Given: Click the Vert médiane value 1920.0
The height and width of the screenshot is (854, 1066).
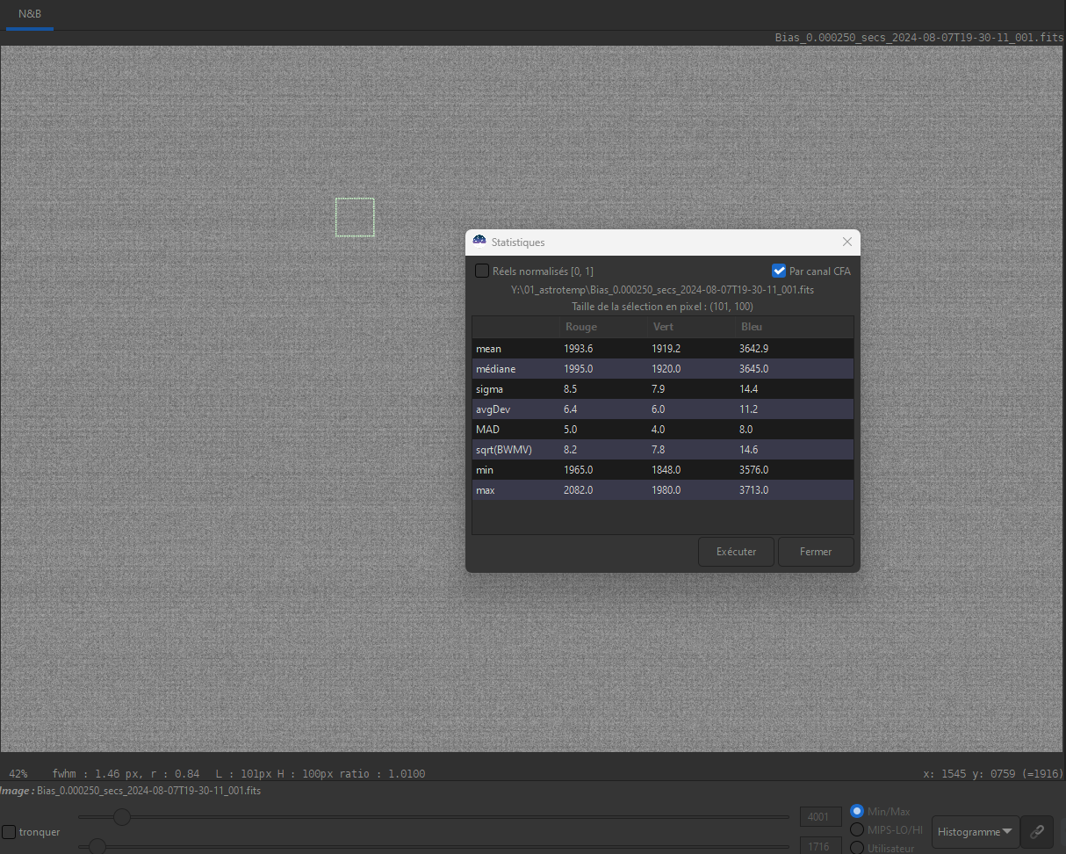Looking at the screenshot, I should pos(666,369).
